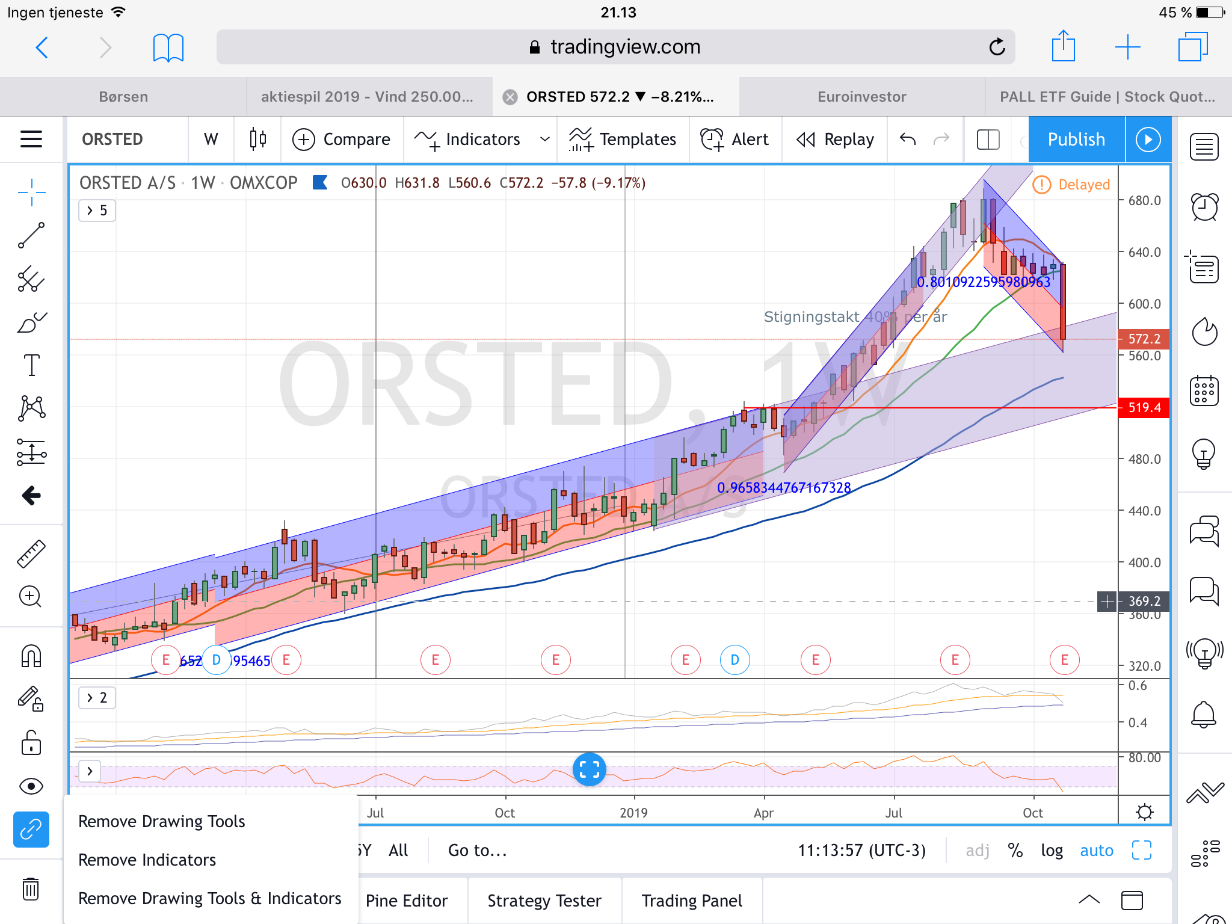
Task: Click the trash remove objects icon
Action: (31, 889)
